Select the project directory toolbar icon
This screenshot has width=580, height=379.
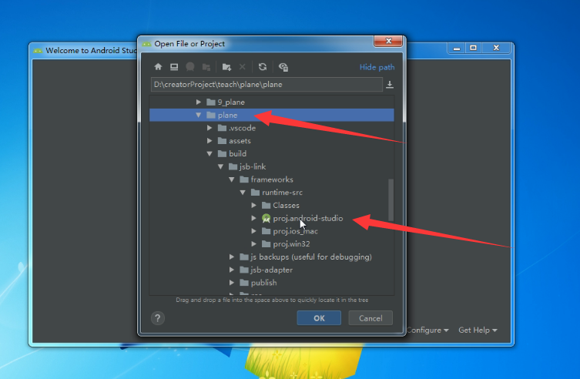pos(190,67)
